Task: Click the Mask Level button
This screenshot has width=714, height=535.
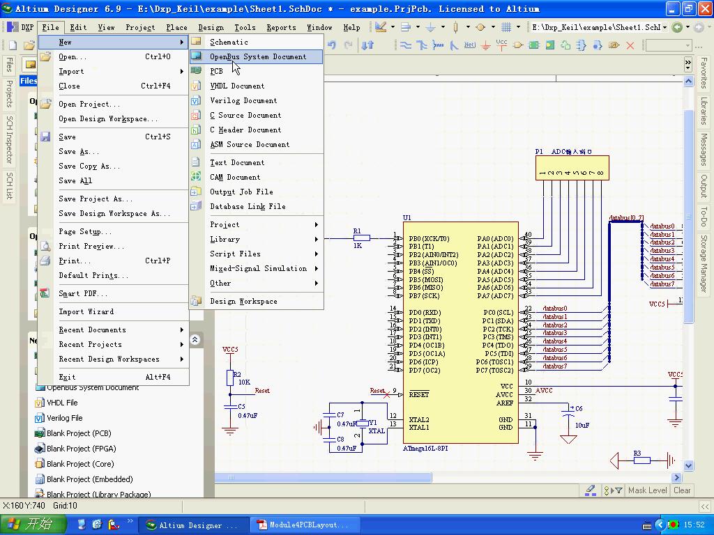Action: click(x=647, y=490)
